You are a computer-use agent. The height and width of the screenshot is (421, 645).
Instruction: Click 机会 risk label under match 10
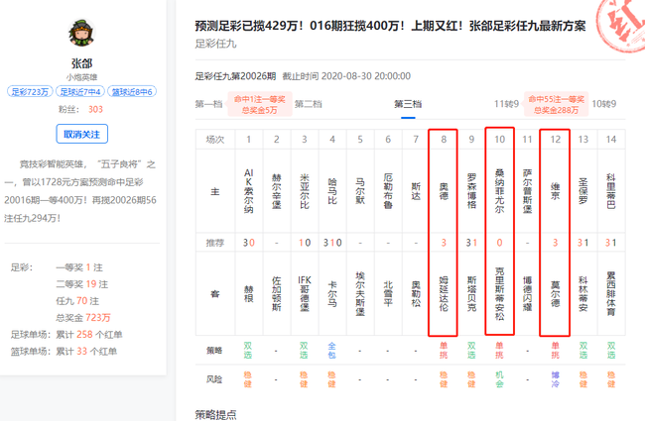point(499,379)
